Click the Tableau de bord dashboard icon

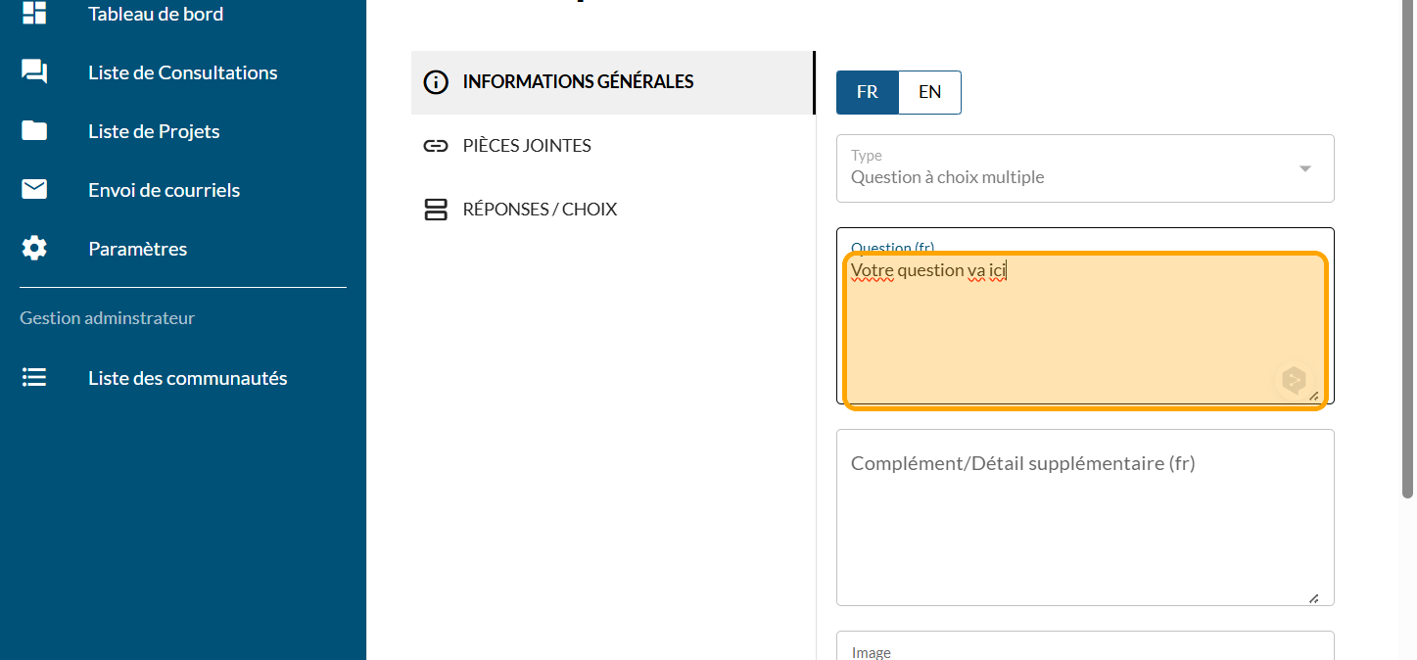[x=34, y=13]
